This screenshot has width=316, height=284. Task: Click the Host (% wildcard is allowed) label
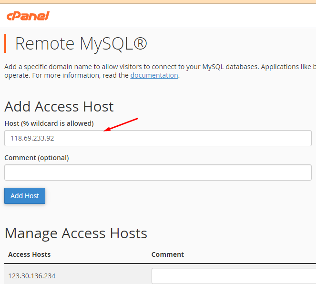(x=49, y=123)
